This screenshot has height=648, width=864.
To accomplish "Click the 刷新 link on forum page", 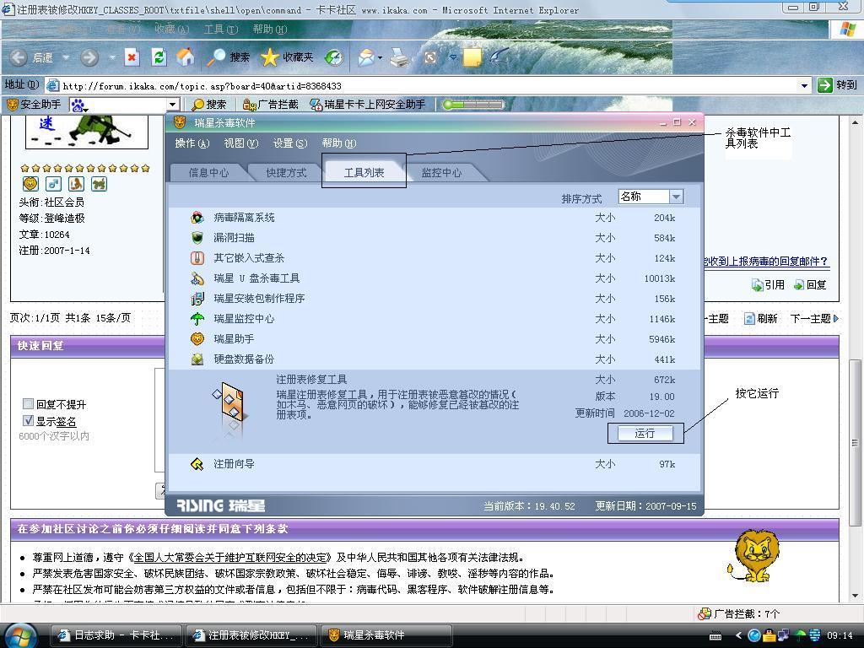I will pyautogui.click(x=761, y=318).
